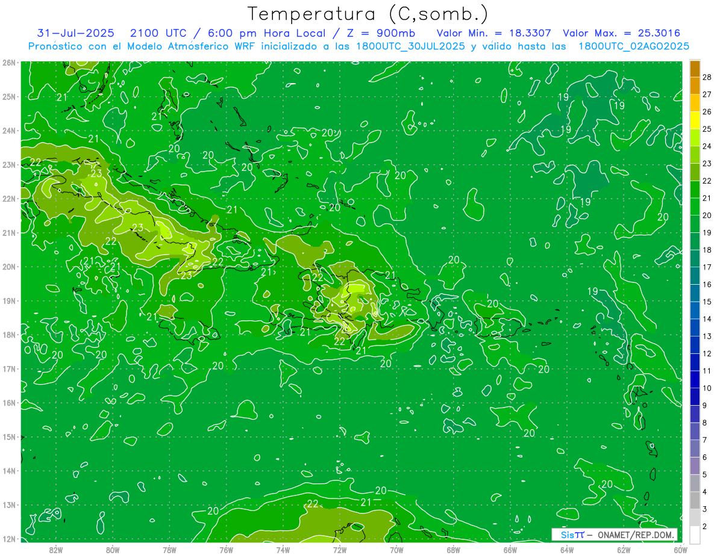Click the yellow legend swatch between 25 and 26
This screenshot has height=558, width=723.
(x=695, y=121)
